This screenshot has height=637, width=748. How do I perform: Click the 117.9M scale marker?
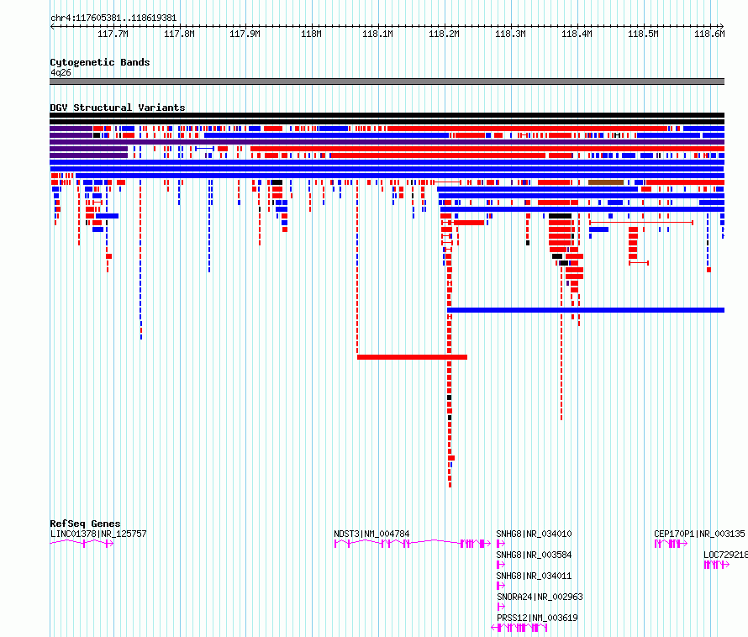(x=245, y=34)
